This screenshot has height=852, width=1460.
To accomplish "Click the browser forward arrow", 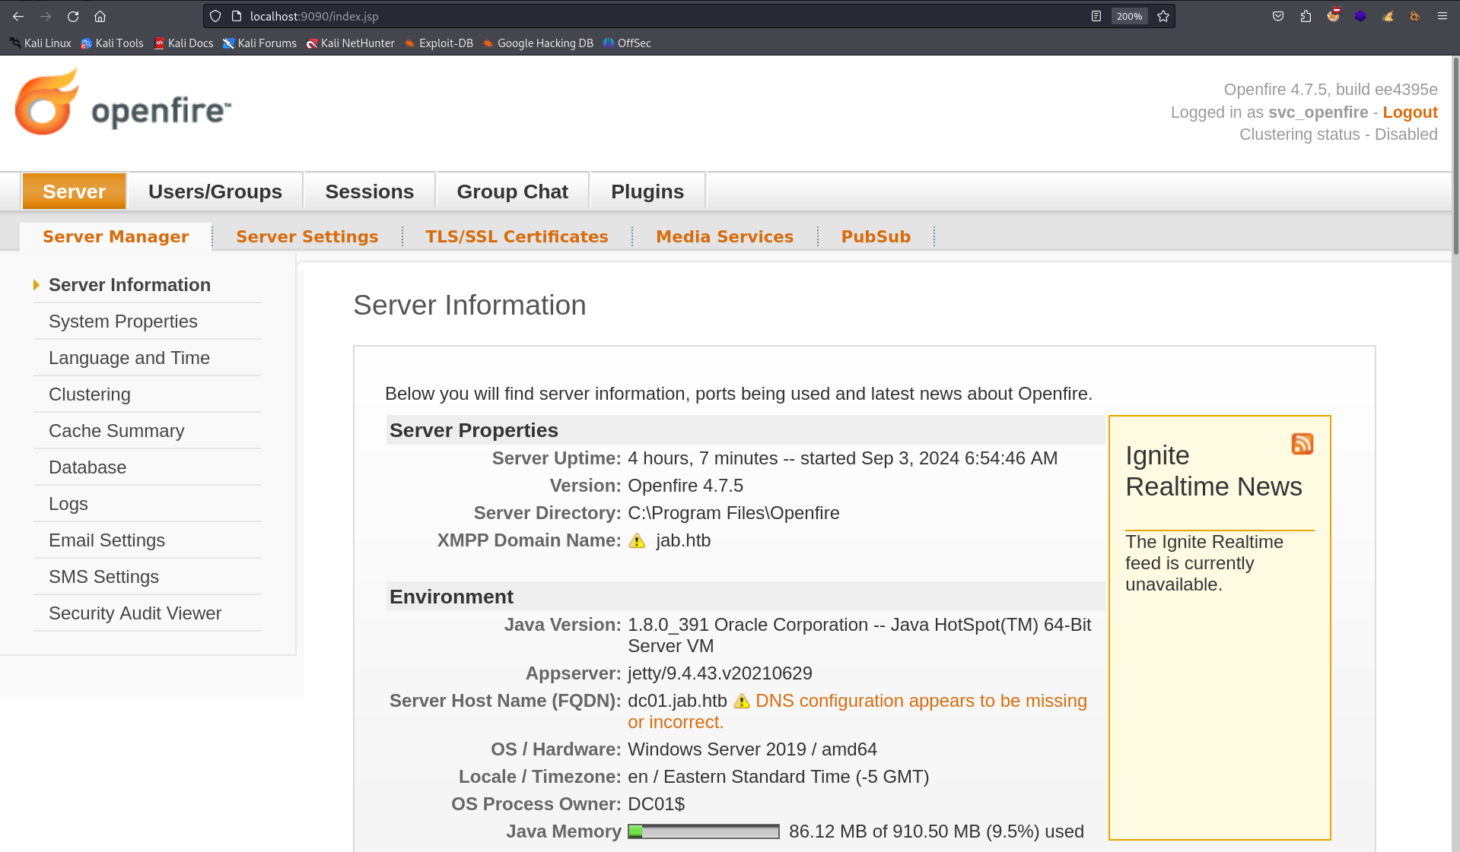I will (46, 16).
